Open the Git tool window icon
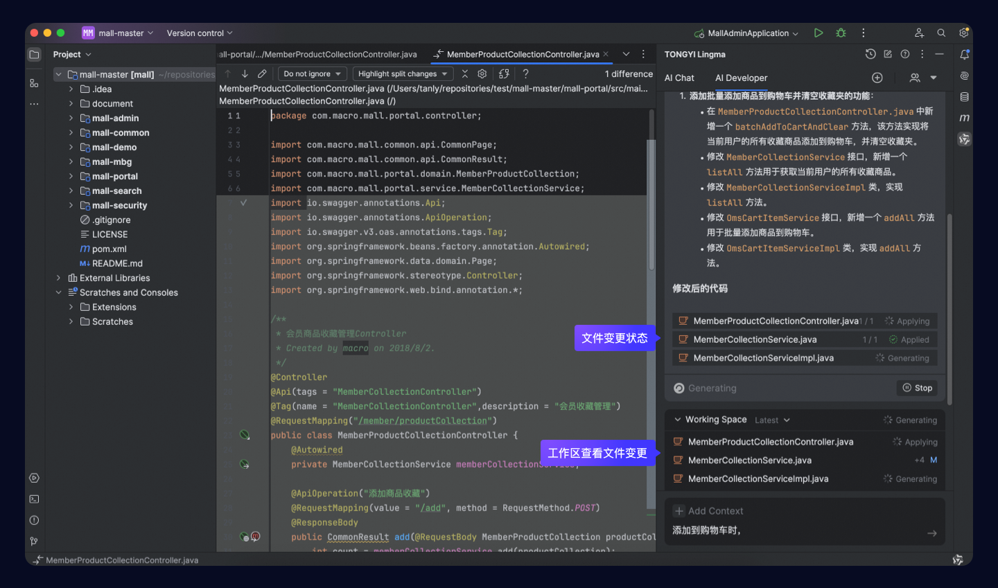 (34, 542)
